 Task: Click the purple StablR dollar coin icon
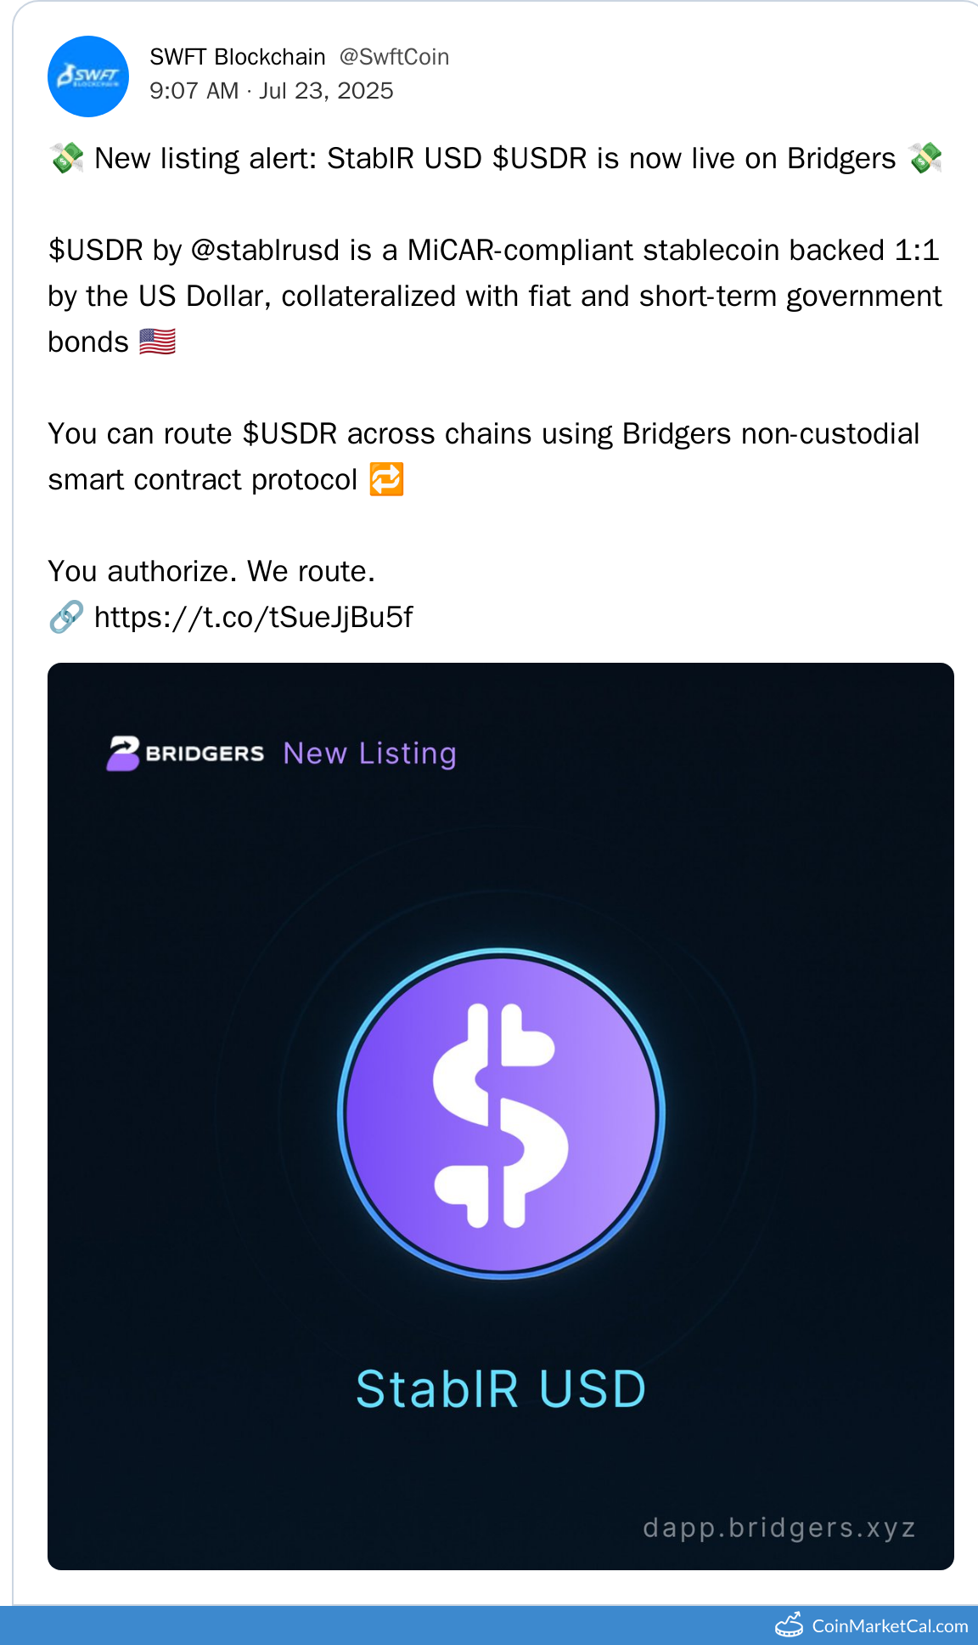coord(501,1113)
